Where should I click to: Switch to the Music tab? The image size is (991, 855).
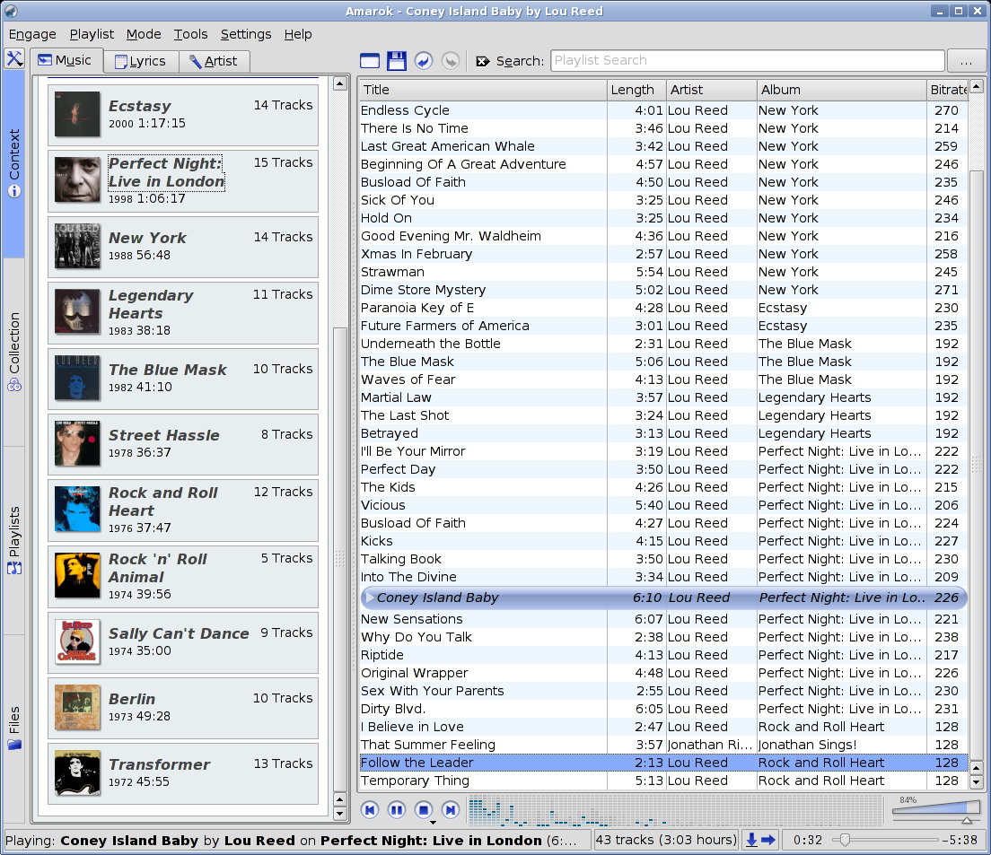tap(66, 60)
